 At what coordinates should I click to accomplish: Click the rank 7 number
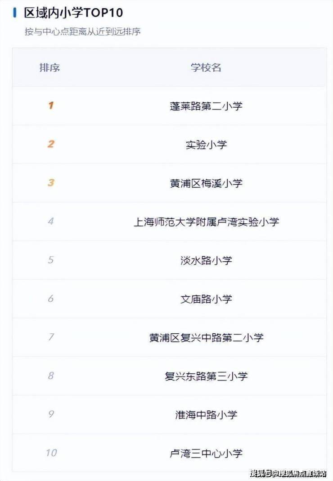(x=50, y=337)
